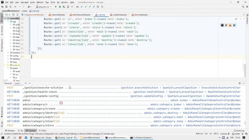Open TODO tool window button

[x=42, y=131]
